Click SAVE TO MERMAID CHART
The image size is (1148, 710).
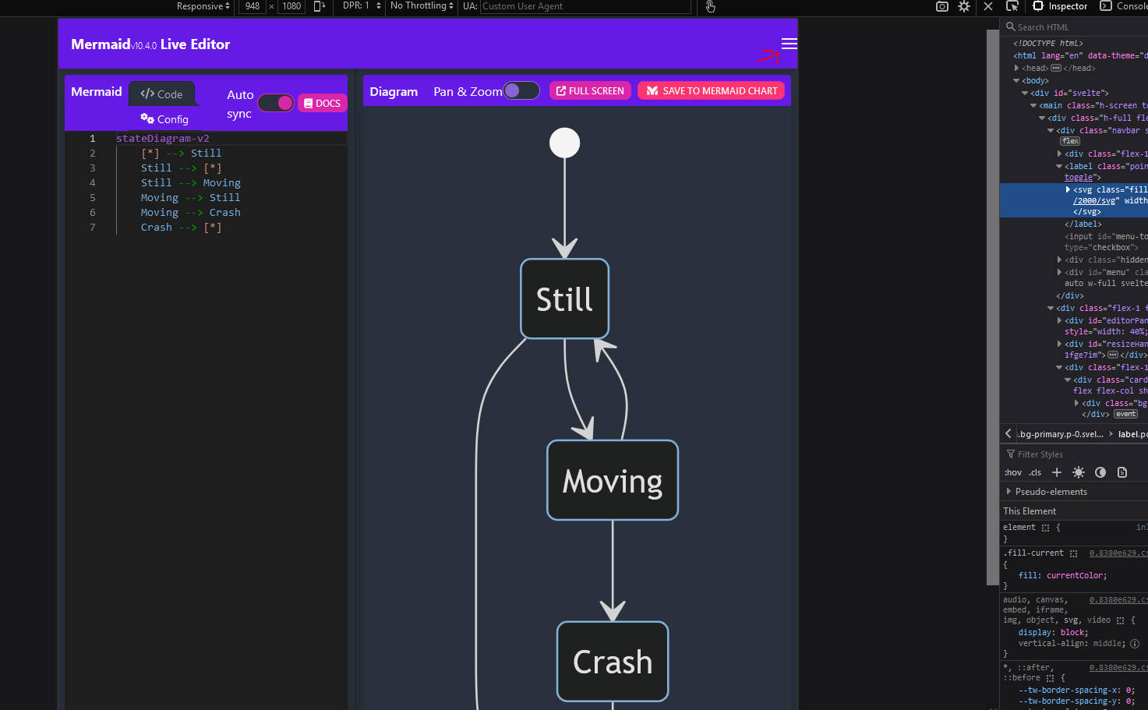[710, 90]
